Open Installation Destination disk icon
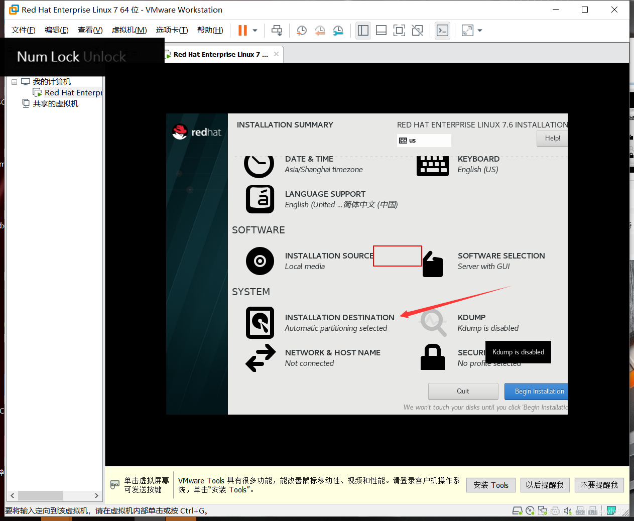Viewport: 634px width, 521px height. [x=260, y=323]
